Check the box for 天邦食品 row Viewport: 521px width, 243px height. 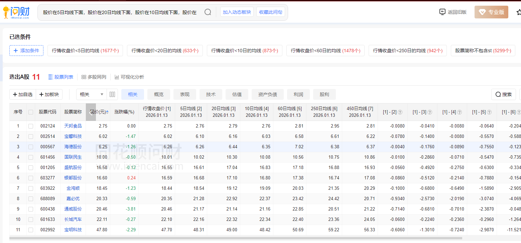(x=31, y=126)
